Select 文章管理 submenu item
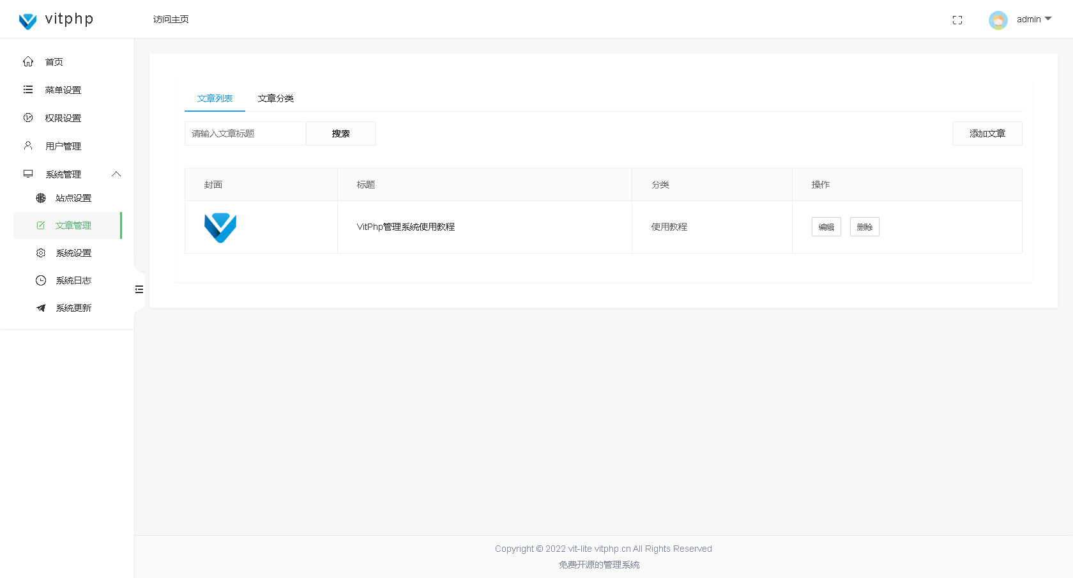The image size is (1073, 578). coord(67,225)
